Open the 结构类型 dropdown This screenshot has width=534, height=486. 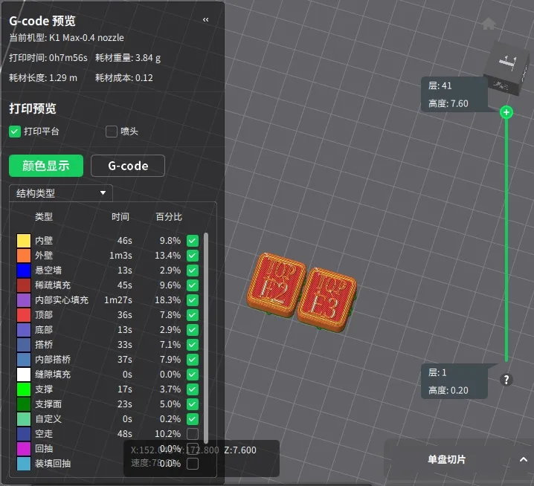click(61, 193)
